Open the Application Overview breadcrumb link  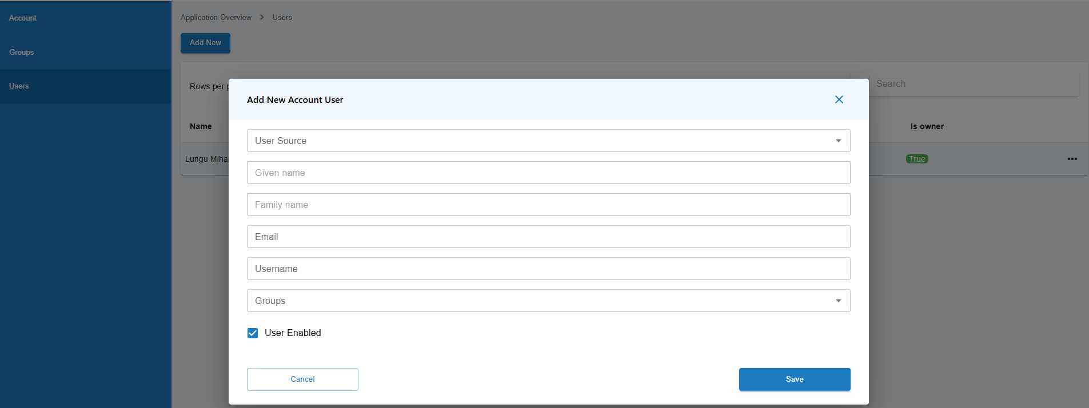(216, 18)
